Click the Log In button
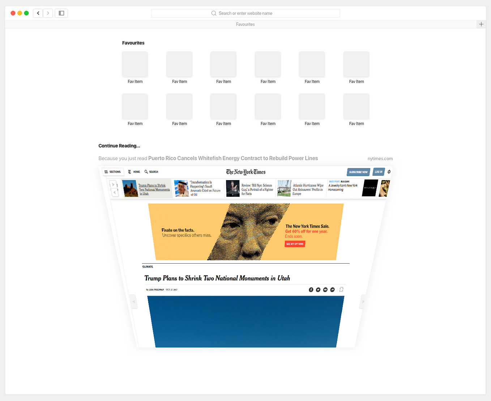491x401 pixels. [x=378, y=172]
